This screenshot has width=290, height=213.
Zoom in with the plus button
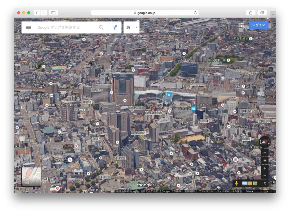264,168
